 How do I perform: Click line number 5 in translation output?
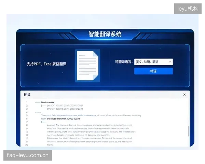(27, 115)
